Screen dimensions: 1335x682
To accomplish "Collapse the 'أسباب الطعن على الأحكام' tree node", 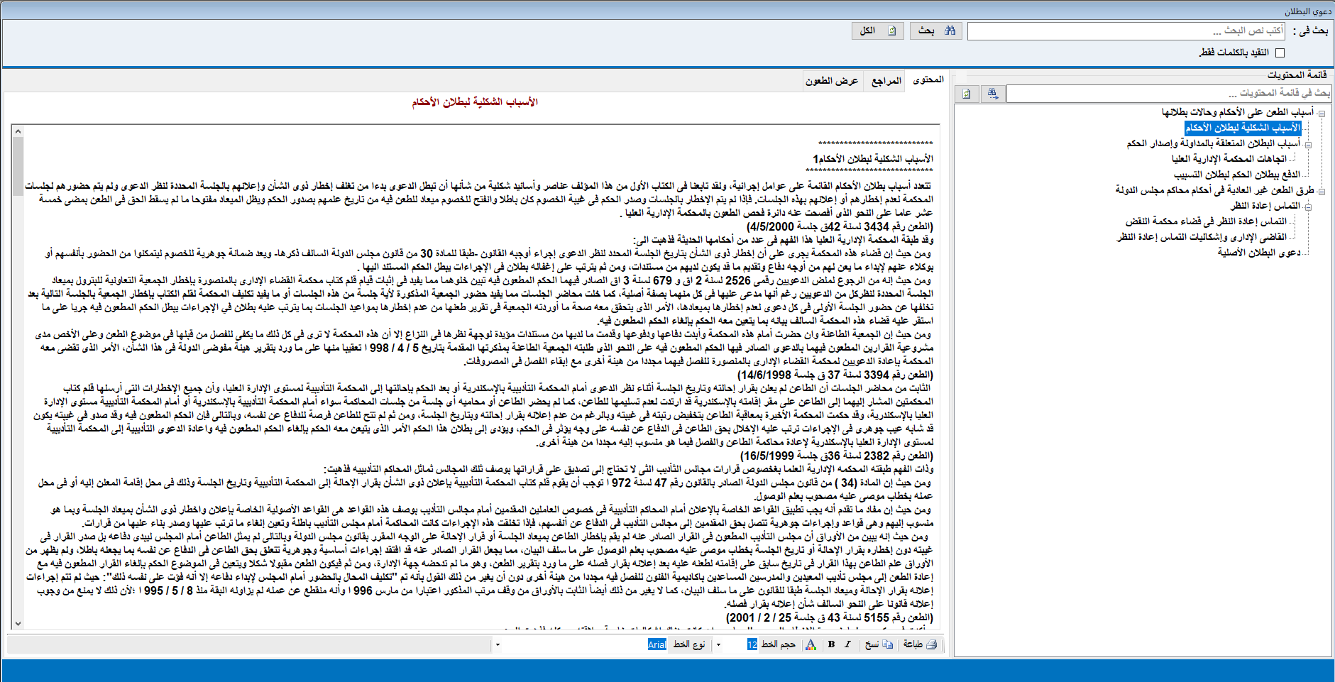I will [1322, 113].
